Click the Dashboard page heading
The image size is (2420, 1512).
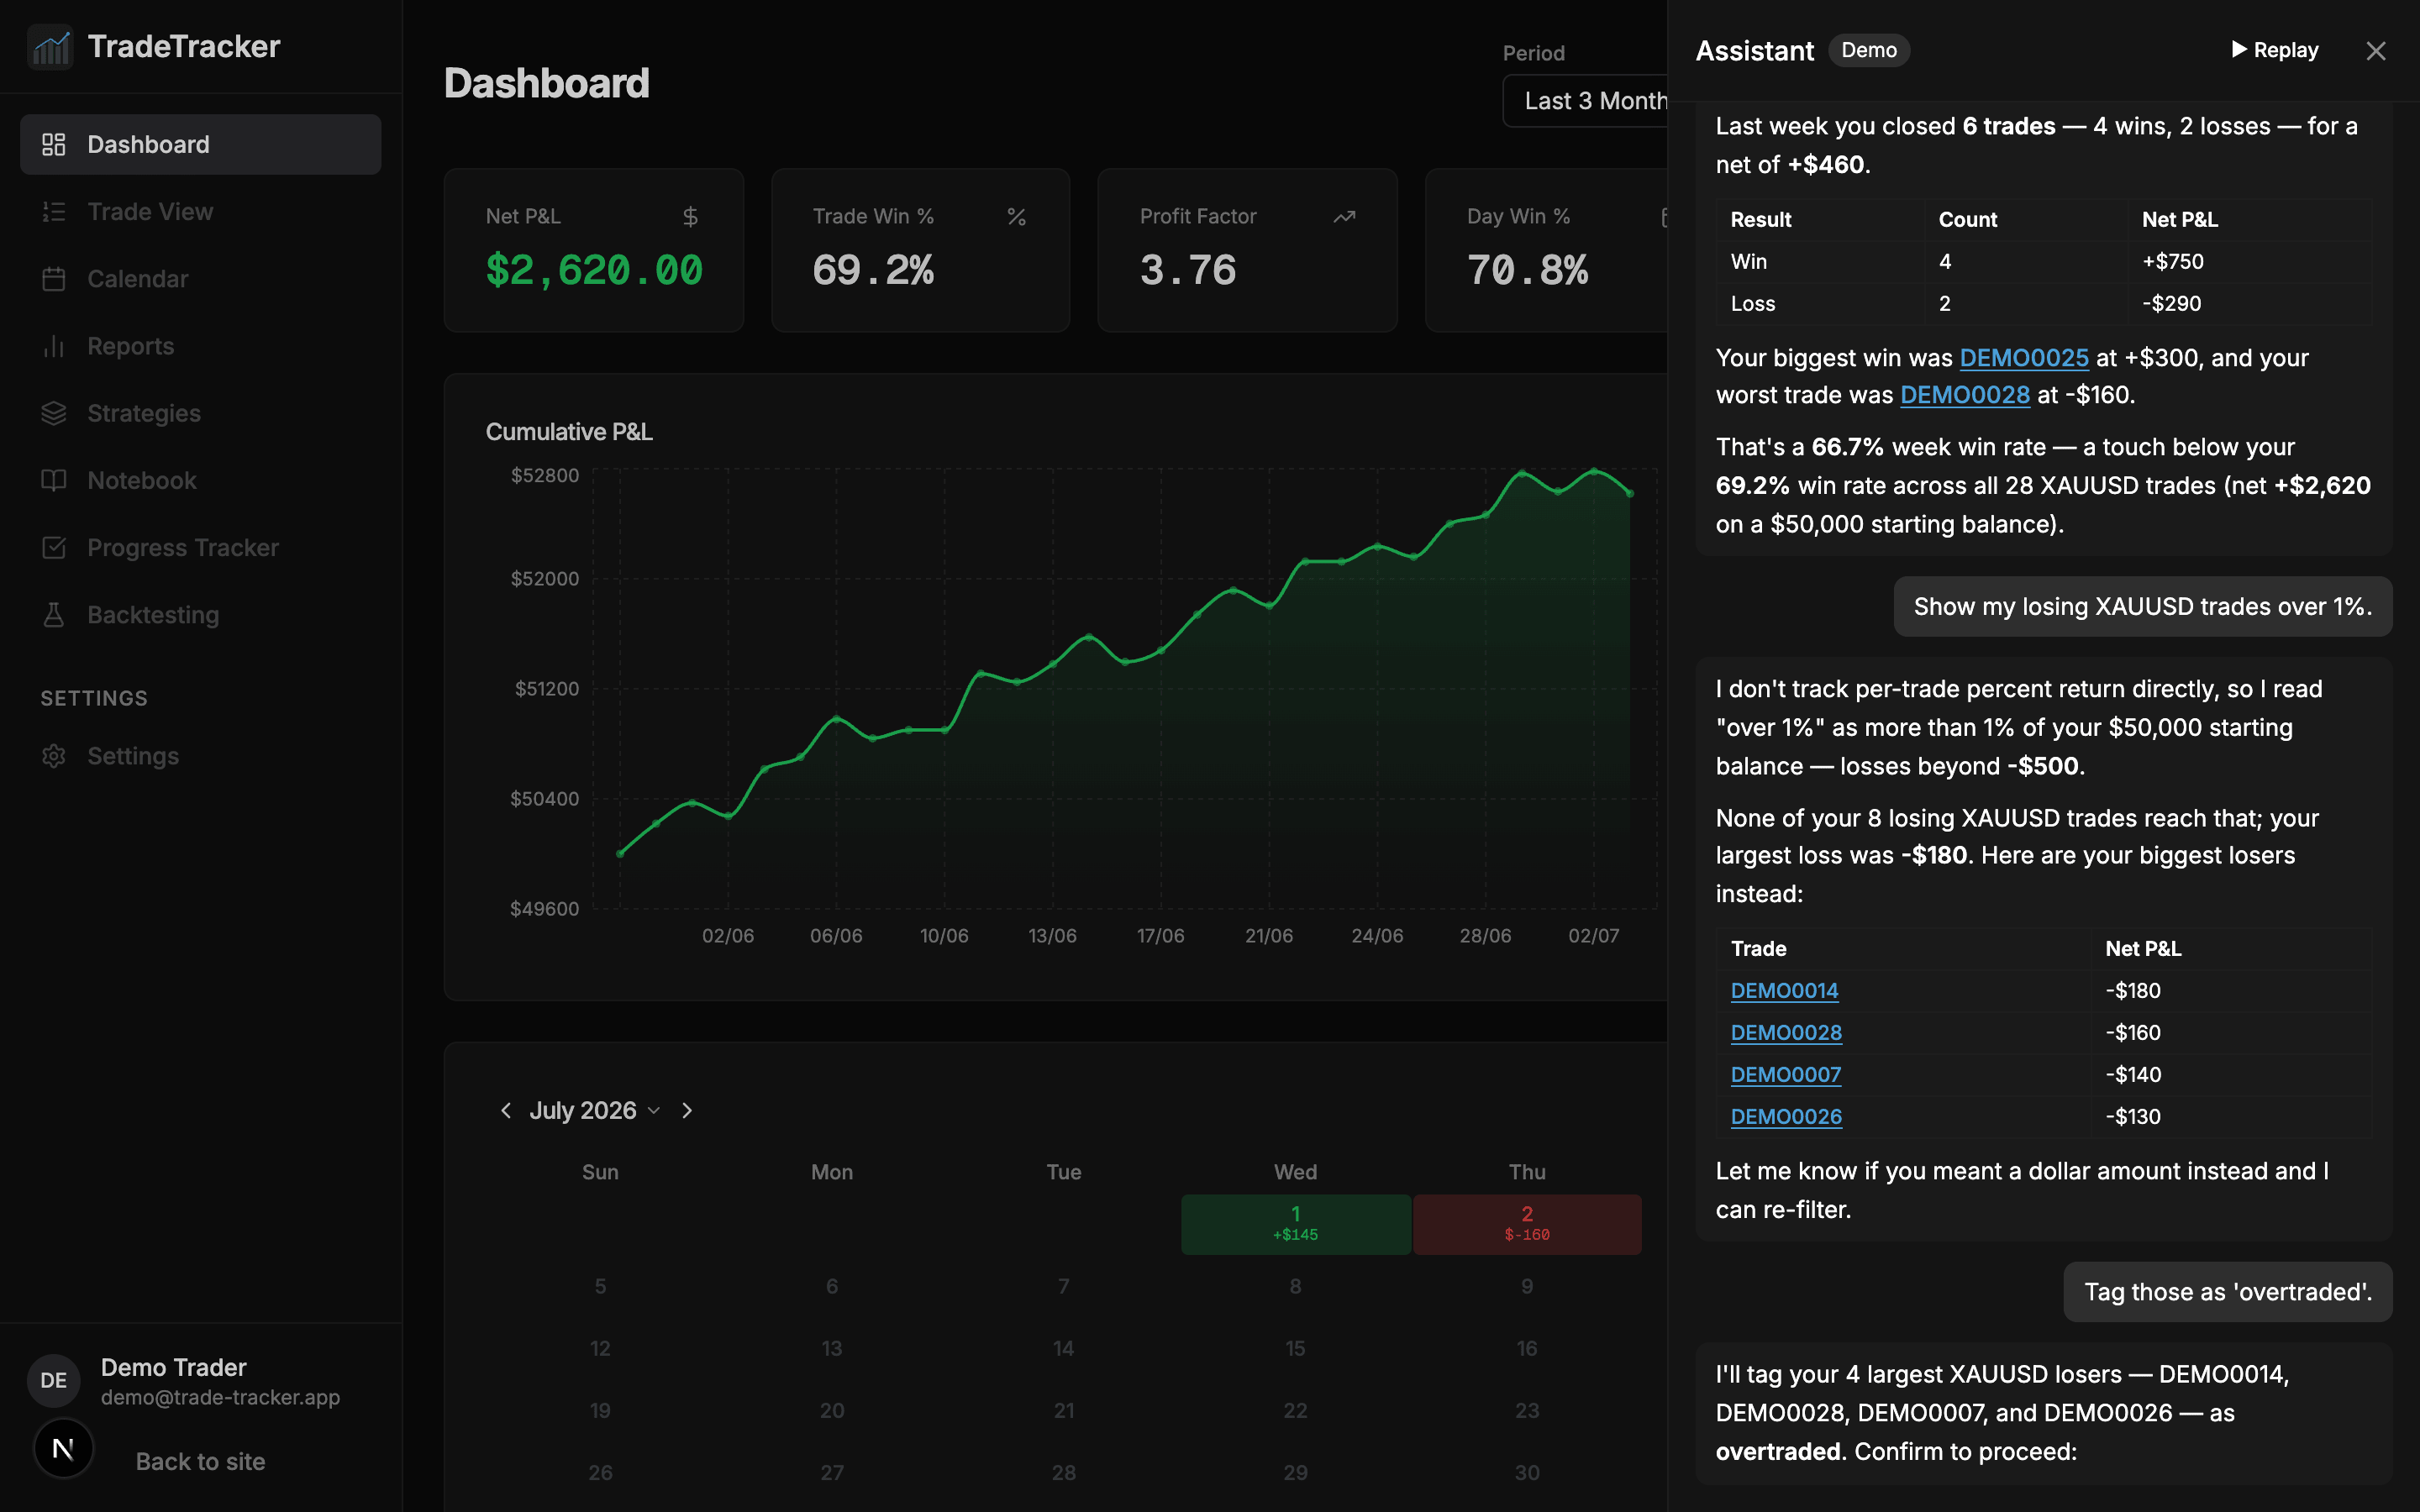click(547, 84)
